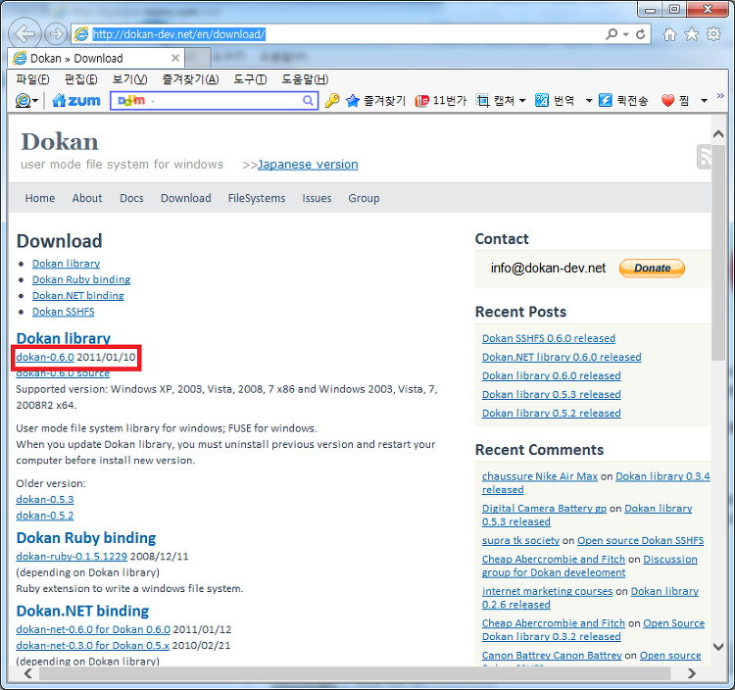Open the 도구(T) menu
The image size is (735, 690).
[x=250, y=79]
